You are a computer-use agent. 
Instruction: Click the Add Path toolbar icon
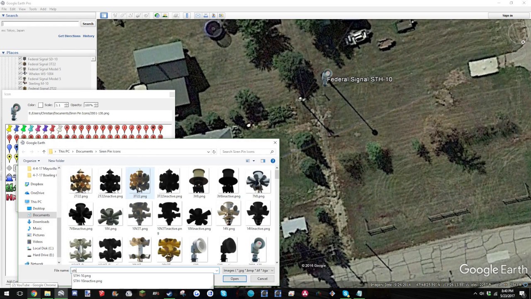coord(131,15)
